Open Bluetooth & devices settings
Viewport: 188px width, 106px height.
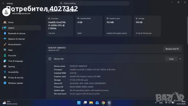[x=21, y=33]
